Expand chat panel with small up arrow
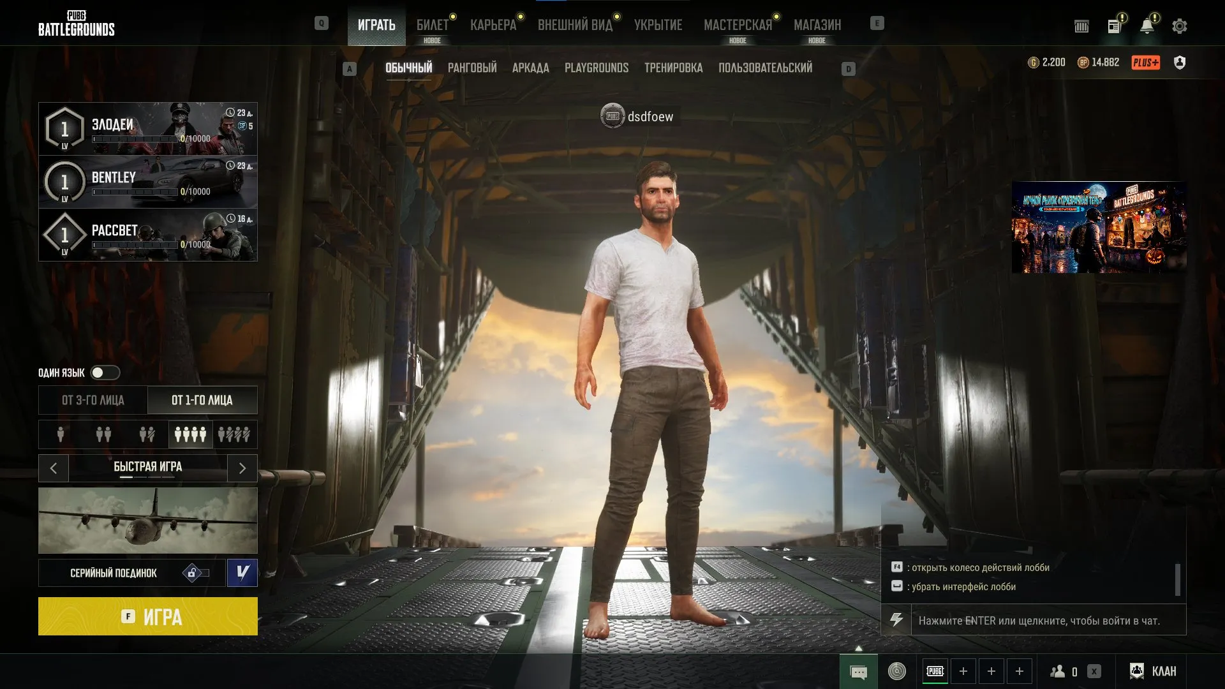The image size is (1225, 689). (x=859, y=648)
